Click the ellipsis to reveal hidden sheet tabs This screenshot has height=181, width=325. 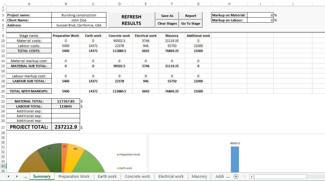click(25, 177)
